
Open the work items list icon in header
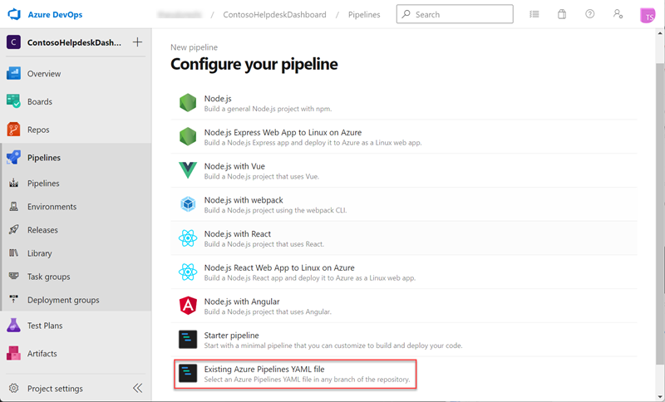(534, 14)
